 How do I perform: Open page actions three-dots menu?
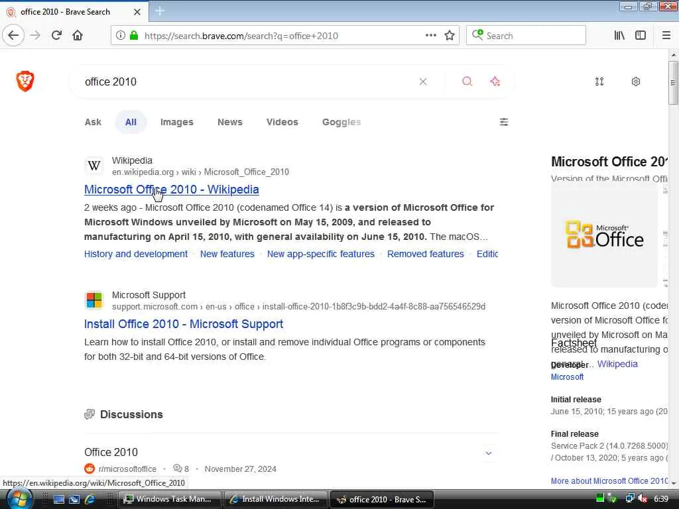[431, 36]
